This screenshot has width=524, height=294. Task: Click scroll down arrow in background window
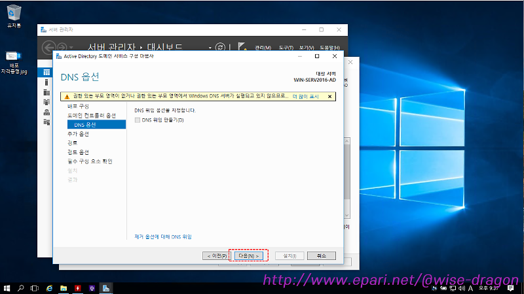[347, 216]
